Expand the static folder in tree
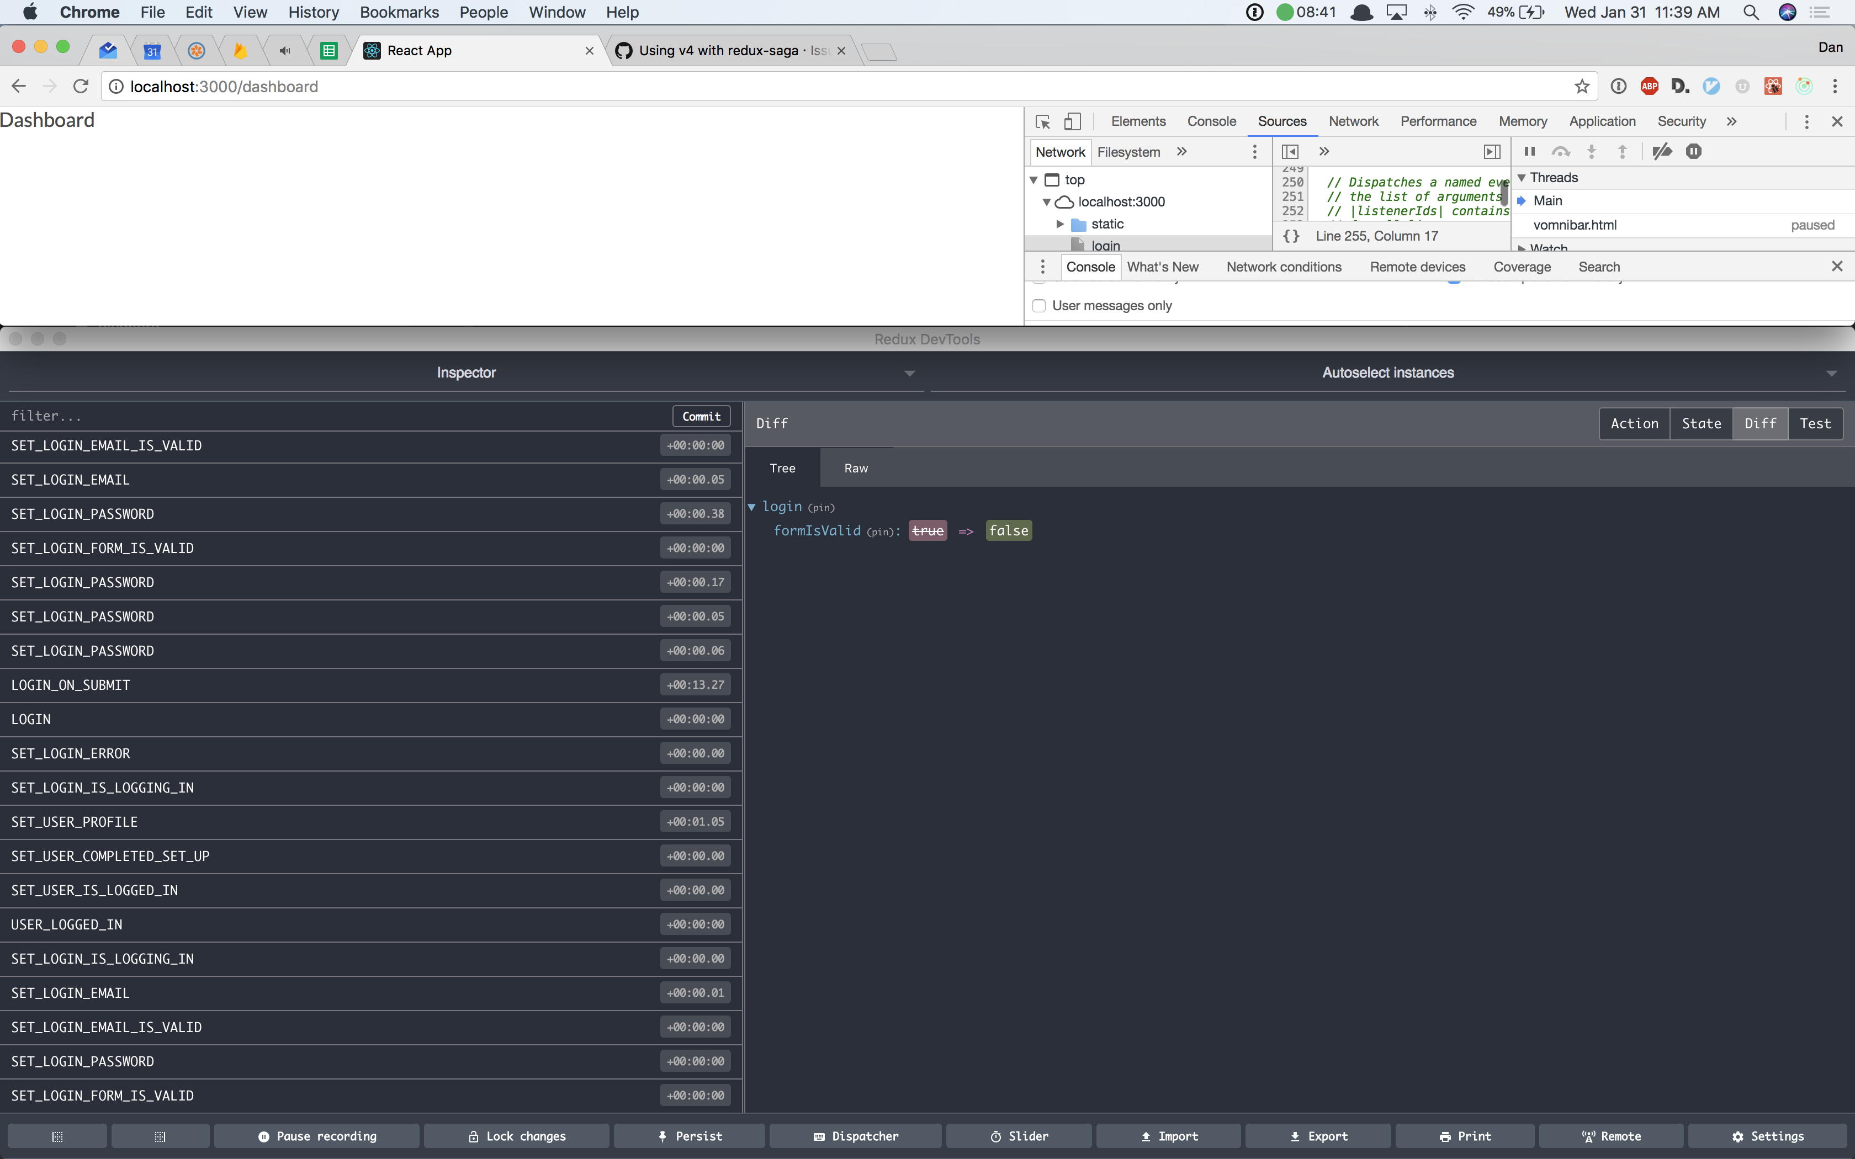Viewport: 1855px width, 1159px height. click(x=1060, y=224)
